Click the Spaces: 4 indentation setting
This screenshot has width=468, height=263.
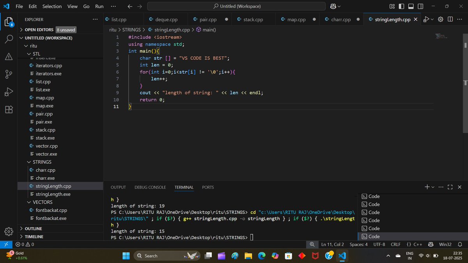[x=358, y=244]
